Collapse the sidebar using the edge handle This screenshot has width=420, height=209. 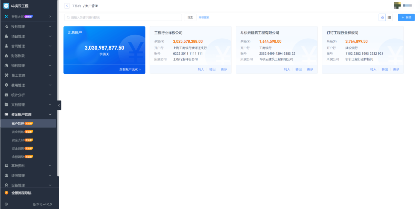(x=59, y=105)
